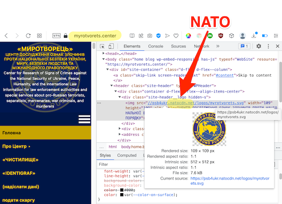Open downloads icon in browser toolbar
The height and width of the screenshot is (204, 282).
pos(254,35)
